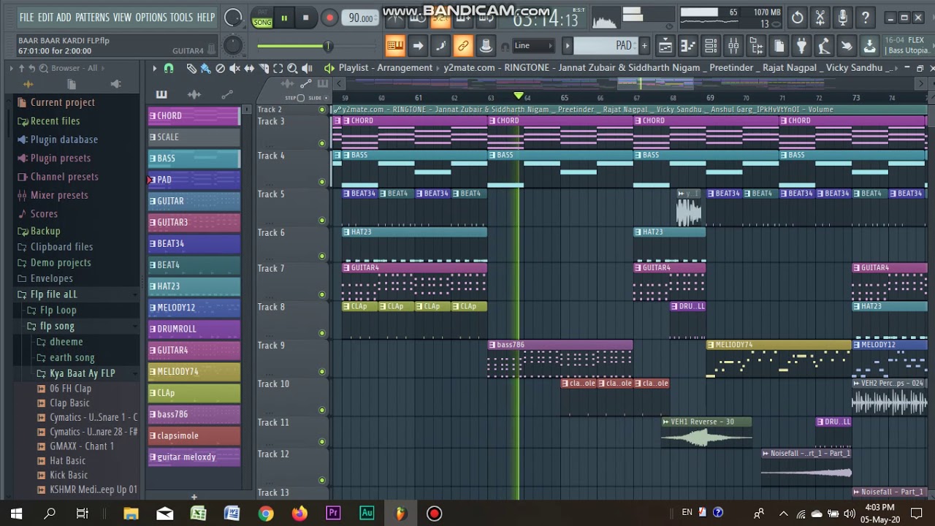Open the FILE menu
The width and height of the screenshot is (935, 526).
27,18
